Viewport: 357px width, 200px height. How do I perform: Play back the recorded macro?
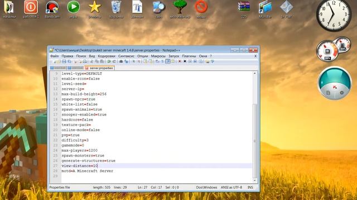190,62
